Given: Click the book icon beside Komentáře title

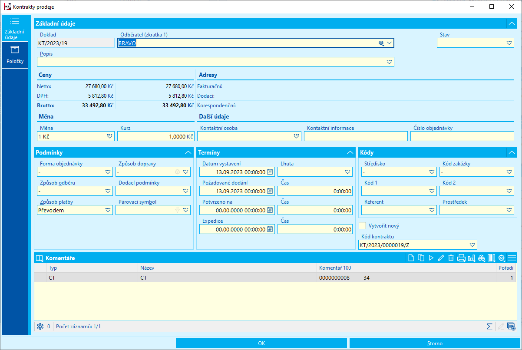Looking at the screenshot, I should coord(40,258).
